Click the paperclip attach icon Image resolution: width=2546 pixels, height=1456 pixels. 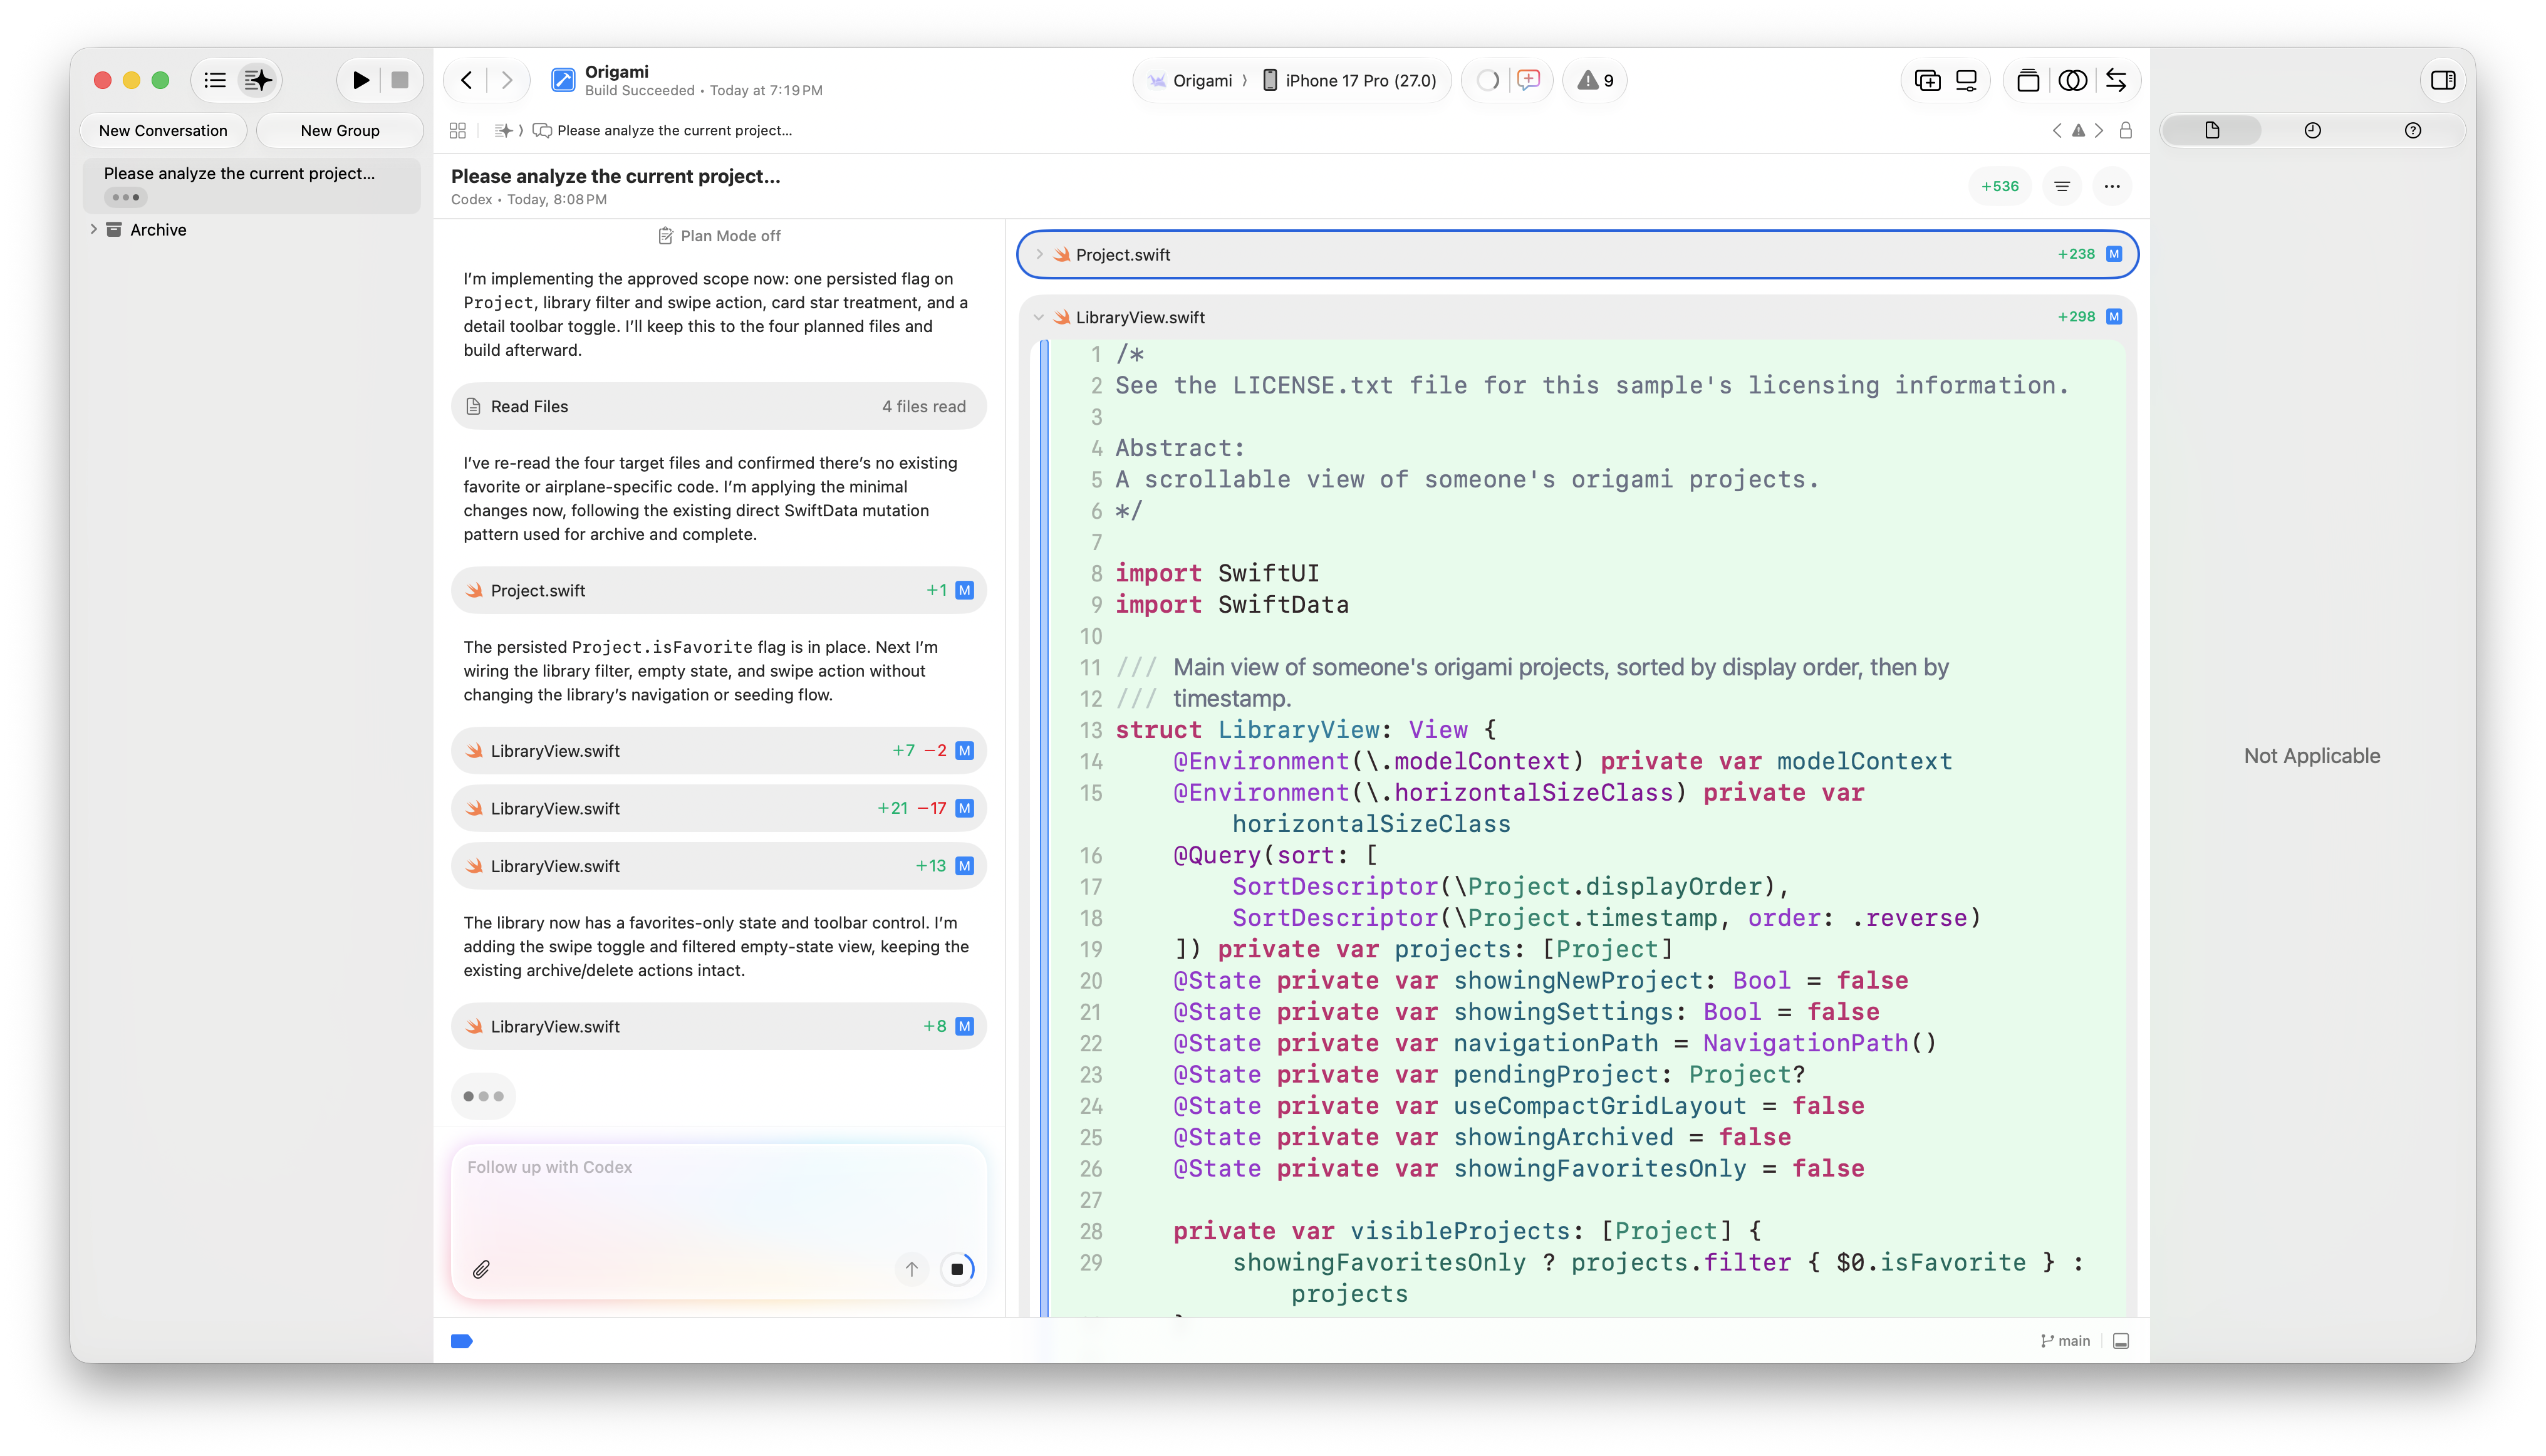pyautogui.click(x=481, y=1269)
